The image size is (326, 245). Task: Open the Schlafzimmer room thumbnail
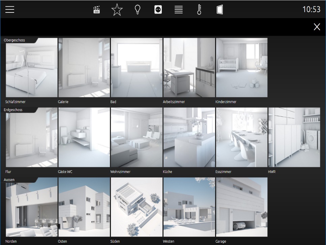pyautogui.click(x=32, y=68)
